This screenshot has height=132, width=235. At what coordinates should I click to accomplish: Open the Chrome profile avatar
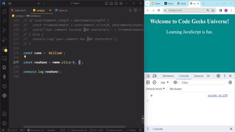coord(226,10)
